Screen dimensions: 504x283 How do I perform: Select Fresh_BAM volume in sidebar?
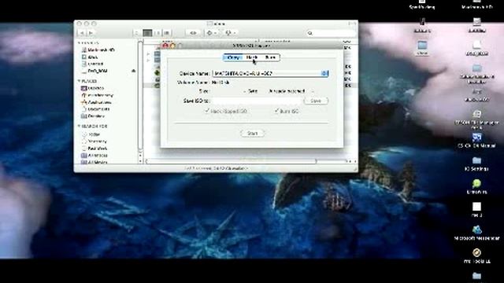click(94, 71)
